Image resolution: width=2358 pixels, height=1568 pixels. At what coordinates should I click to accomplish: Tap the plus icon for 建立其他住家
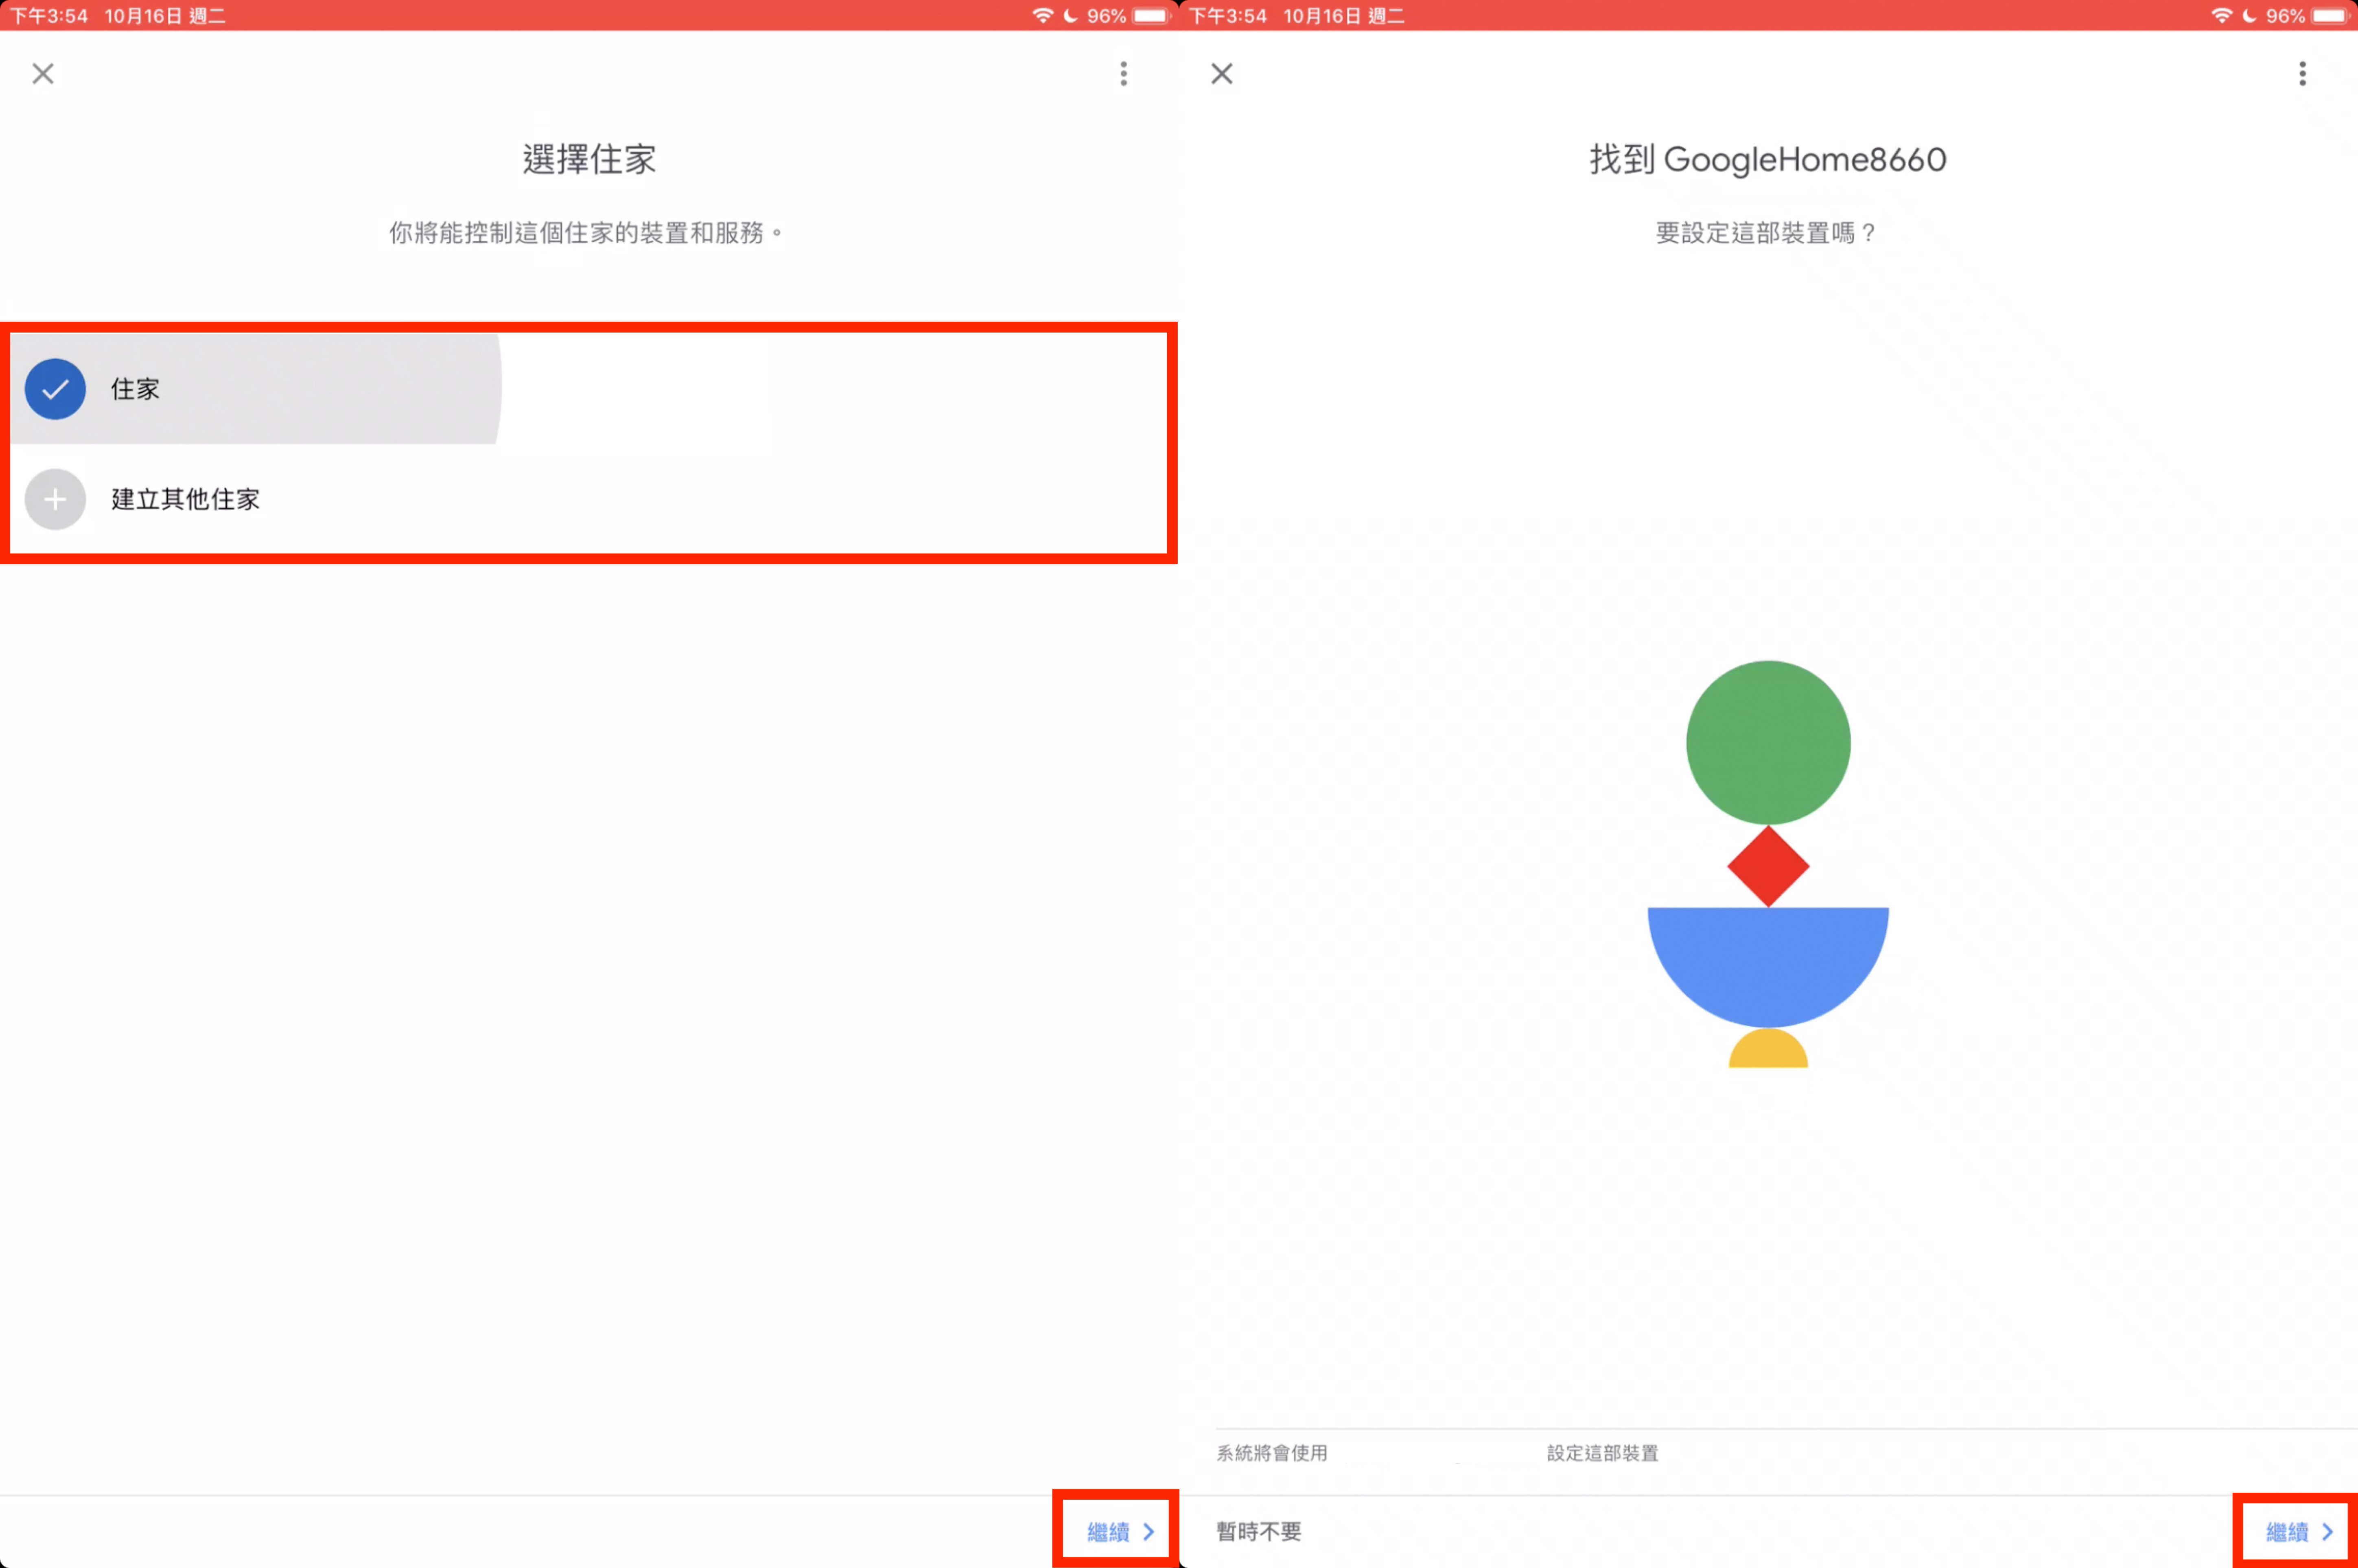(x=55, y=499)
